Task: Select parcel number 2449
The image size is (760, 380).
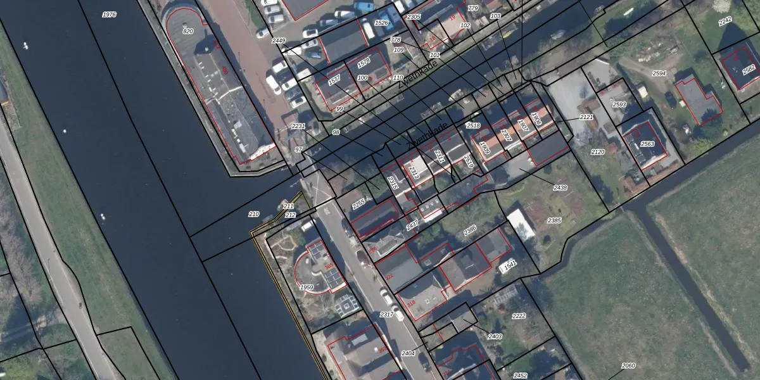Action: (x=279, y=41)
